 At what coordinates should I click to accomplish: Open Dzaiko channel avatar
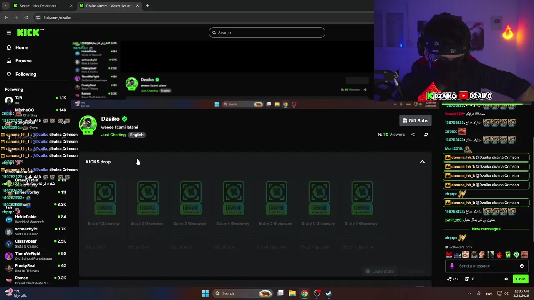(88, 125)
